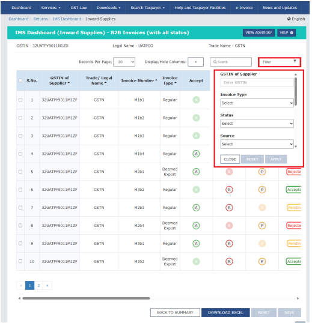
Task: Mark invoice M2b3 pending with P icon
Action: (x=262, y=208)
